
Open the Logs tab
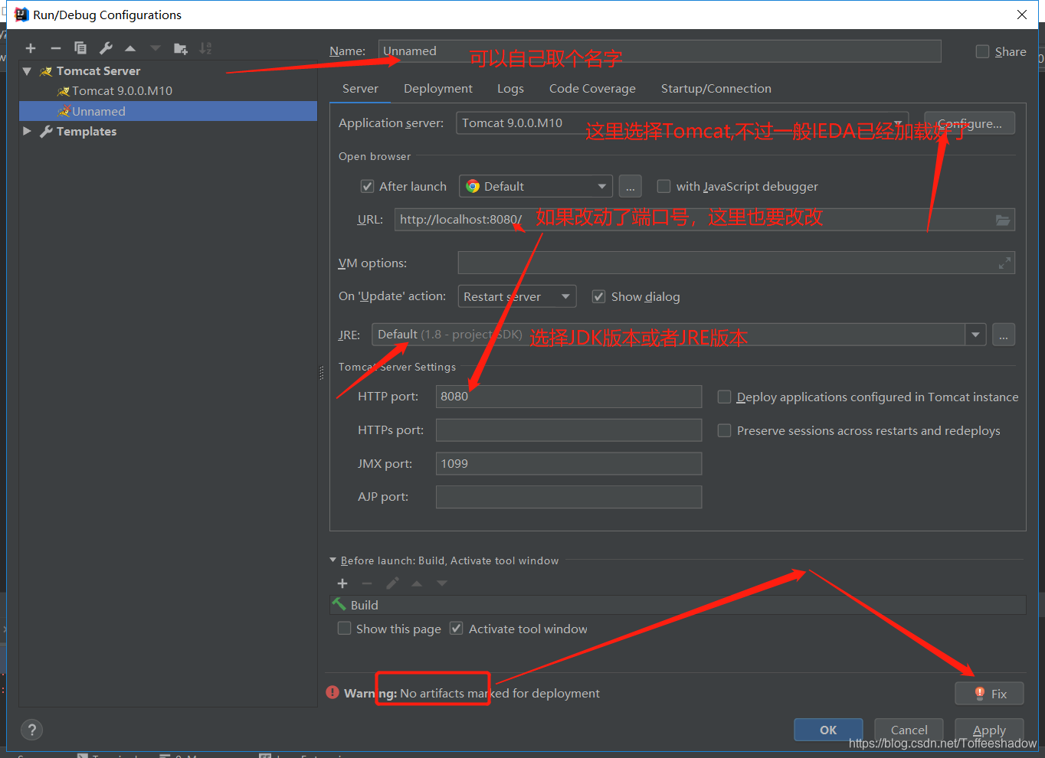click(x=510, y=89)
